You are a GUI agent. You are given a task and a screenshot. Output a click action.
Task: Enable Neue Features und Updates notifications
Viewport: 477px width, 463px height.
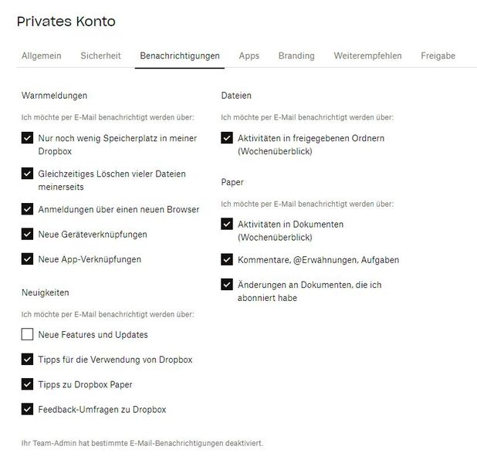pyautogui.click(x=28, y=335)
